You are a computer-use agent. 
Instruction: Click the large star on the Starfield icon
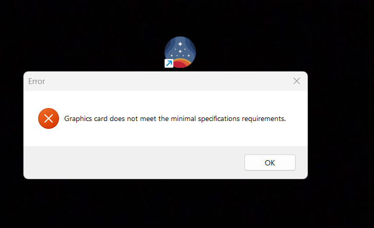click(180, 44)
